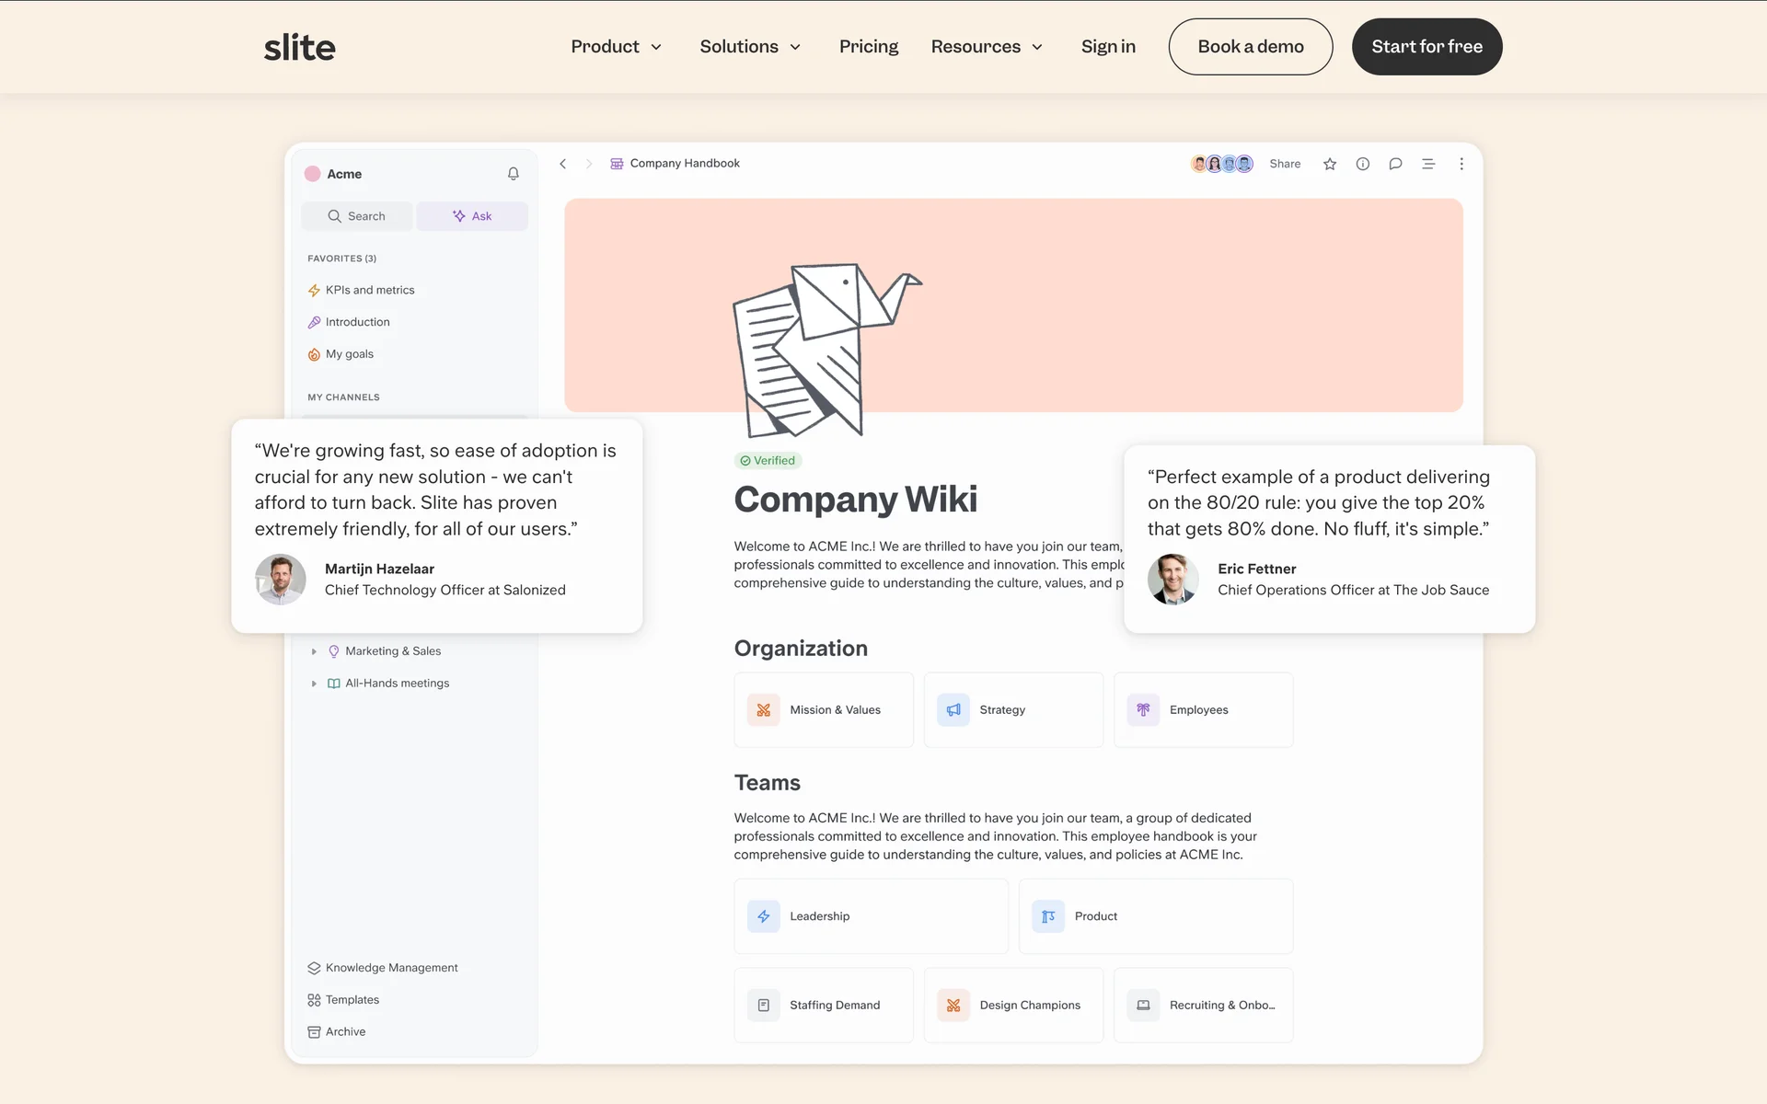Viewport: 1767px width, 1104px height.
Task: Show the table of contents icon
Action: click(x=1428, y=164)
